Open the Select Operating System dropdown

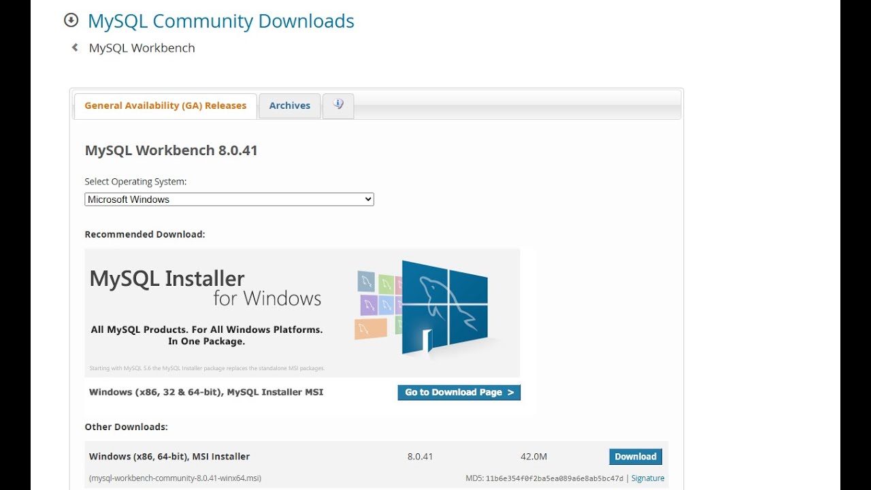[229, 199]
